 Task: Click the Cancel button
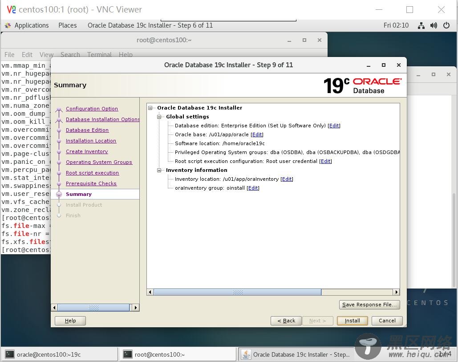click(x=387, y=321)
